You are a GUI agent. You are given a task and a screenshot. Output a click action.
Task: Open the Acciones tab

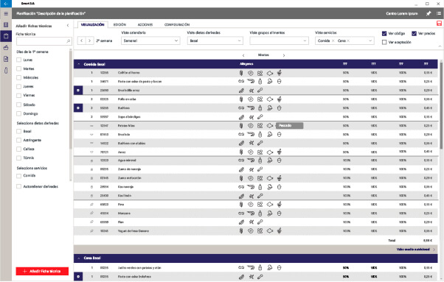[x=145, y=25]
